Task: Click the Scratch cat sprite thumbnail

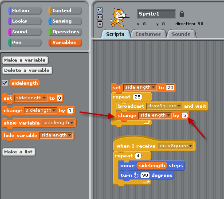Action: point(119,17)
